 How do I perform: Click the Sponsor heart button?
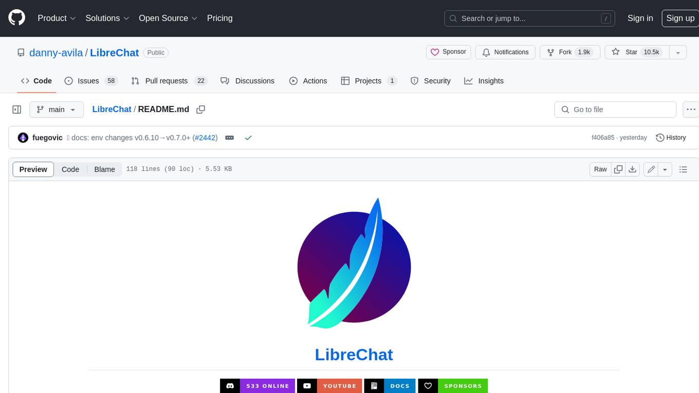[448, 52]
